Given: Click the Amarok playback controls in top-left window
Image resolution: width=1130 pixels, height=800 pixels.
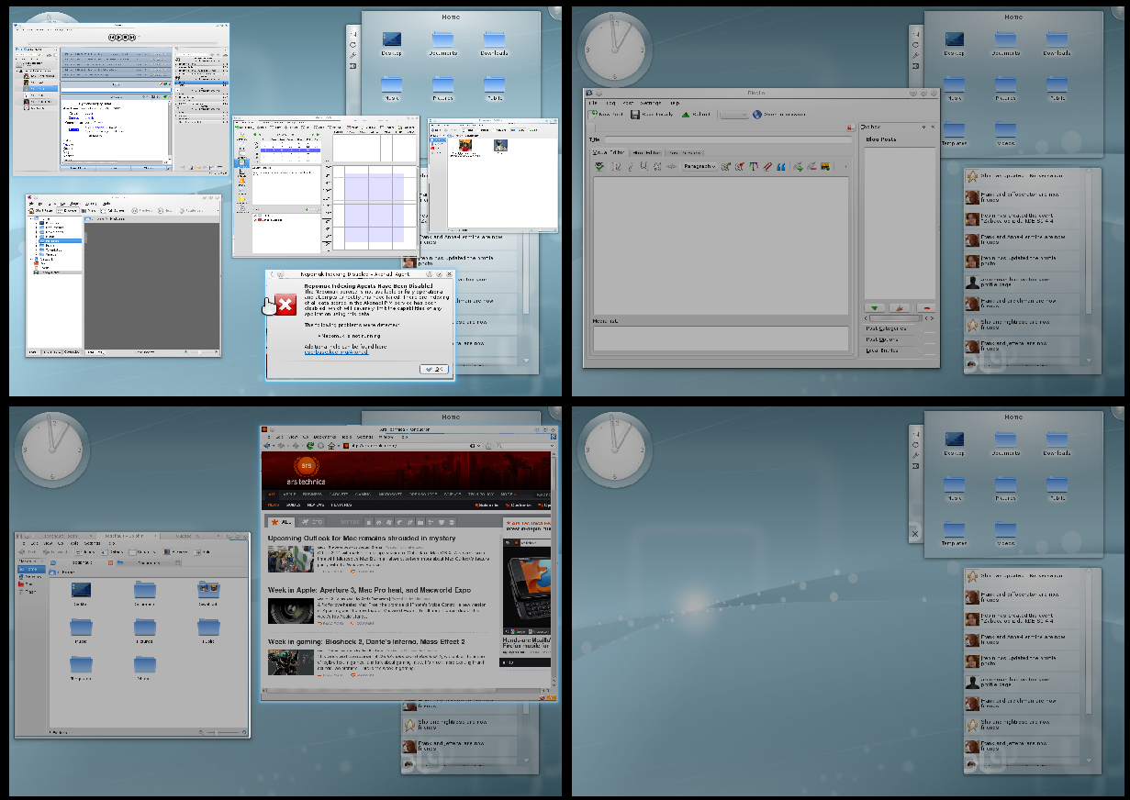Looking at the screenshot, I should (122, 37).
